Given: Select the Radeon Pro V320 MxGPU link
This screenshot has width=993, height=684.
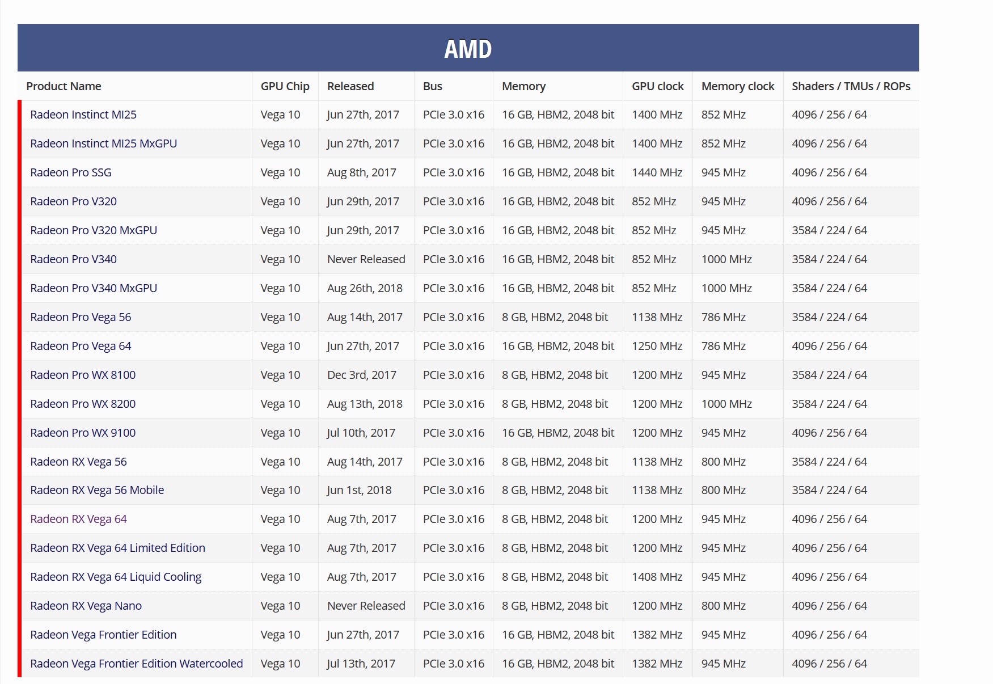Looking at the screenshot, I should point(94,230).
